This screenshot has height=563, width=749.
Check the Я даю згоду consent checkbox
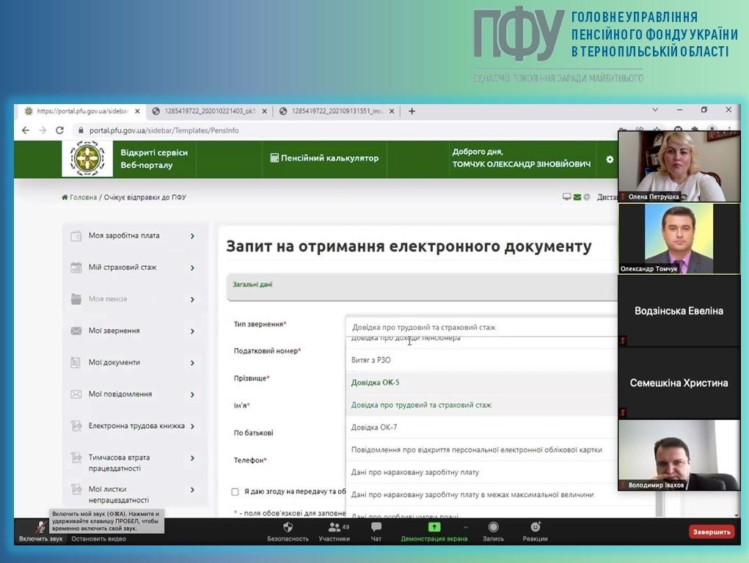pyautogui.click(x=235, y=491)
